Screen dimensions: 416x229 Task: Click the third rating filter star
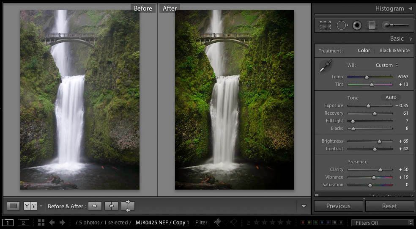point(272,222)
